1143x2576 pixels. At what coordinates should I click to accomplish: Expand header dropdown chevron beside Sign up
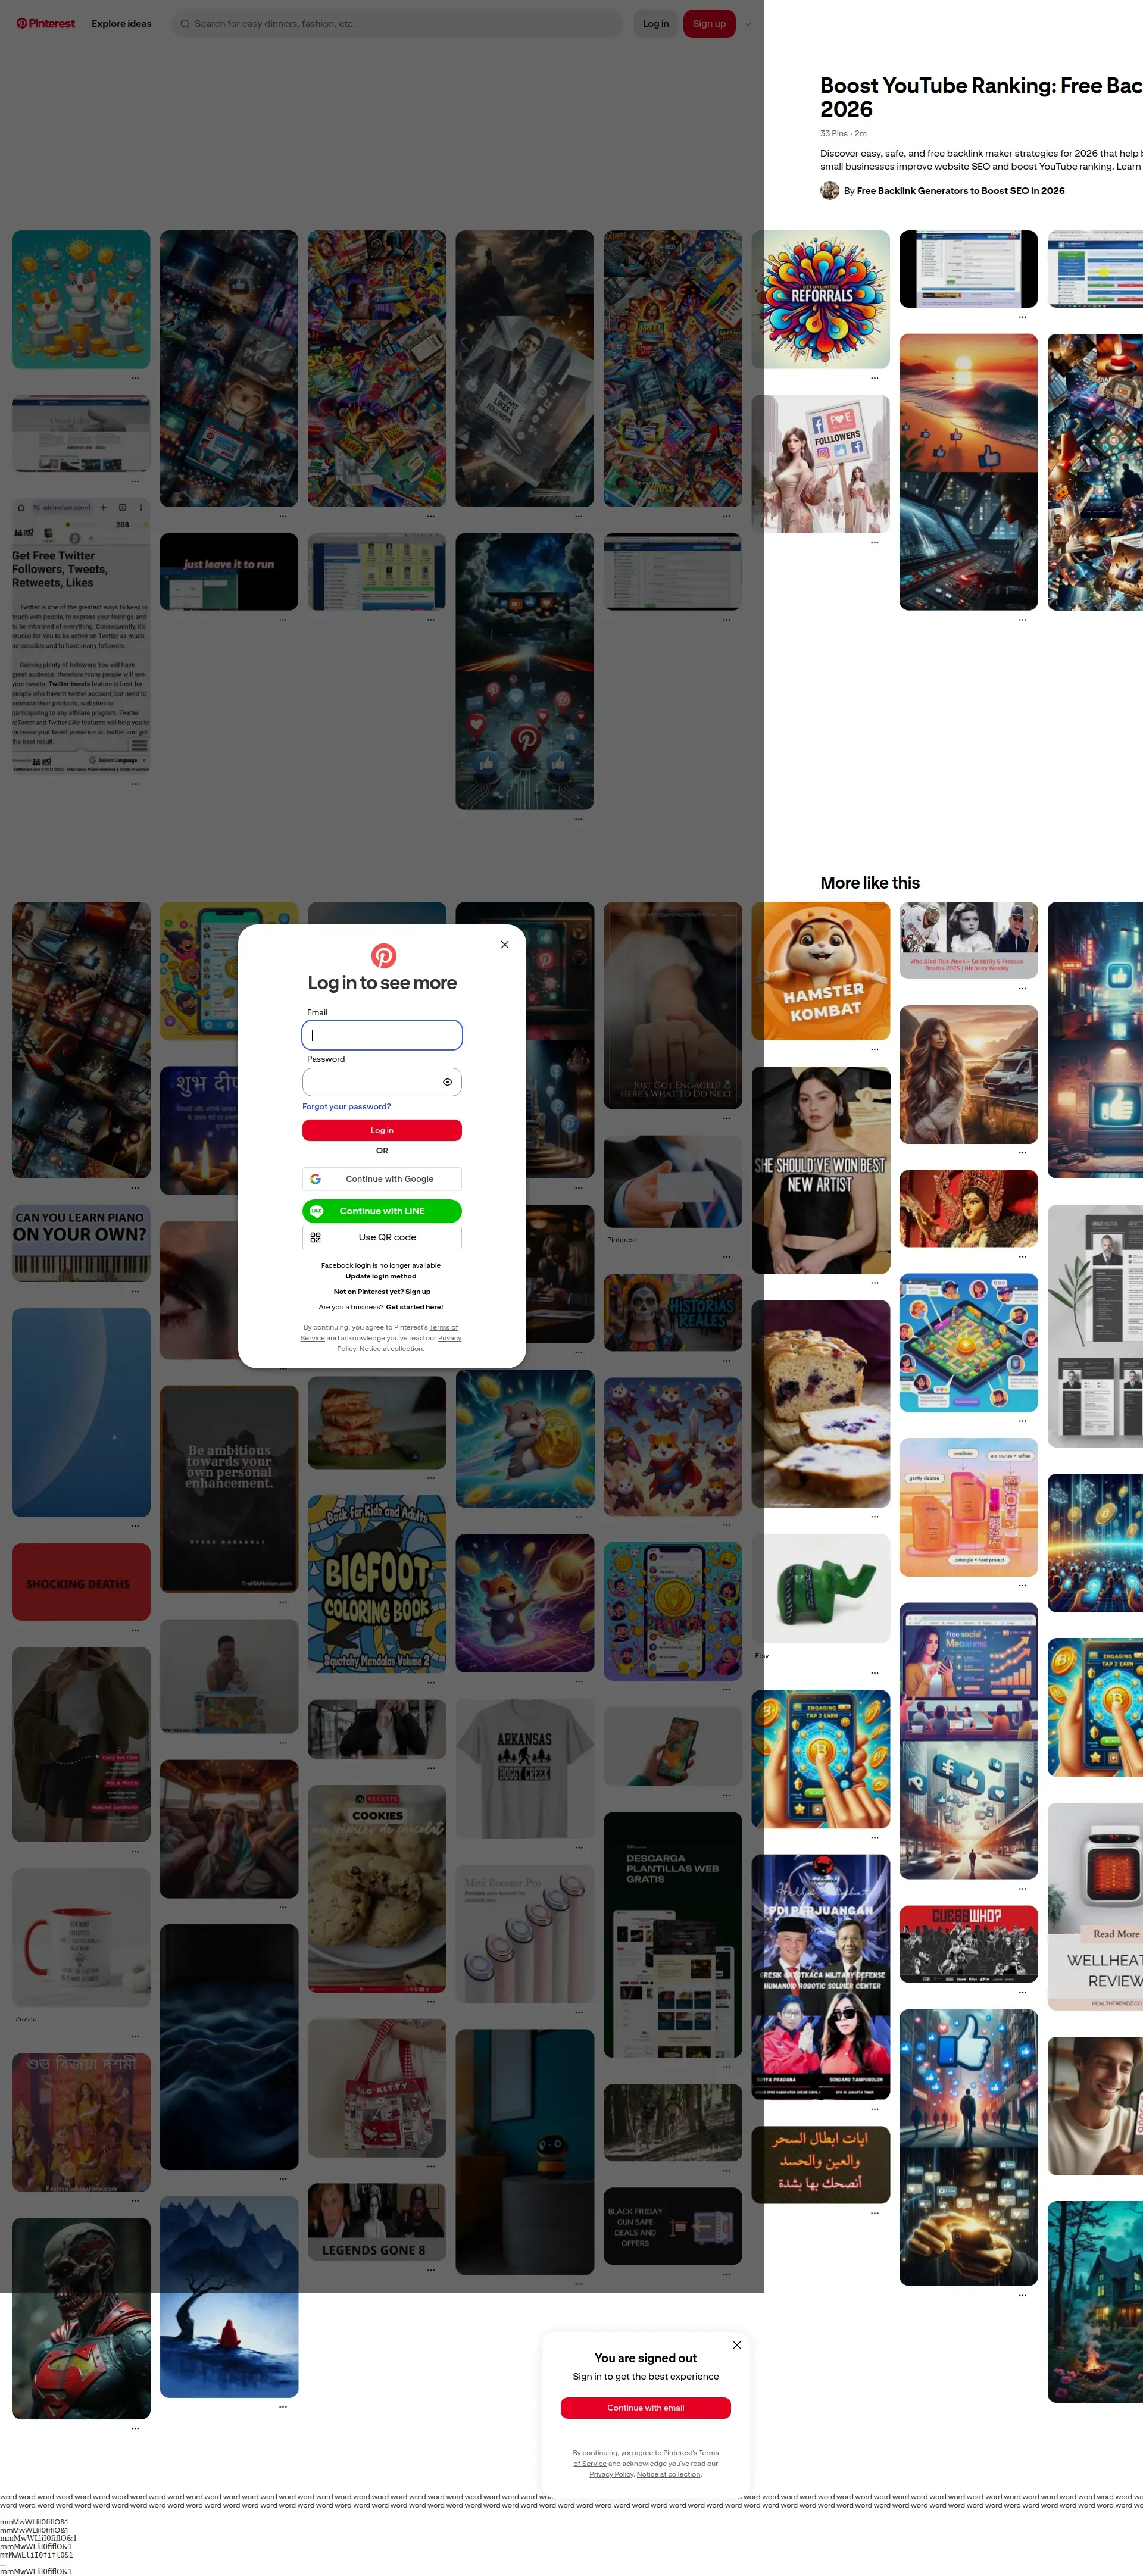tap(747, 24)
